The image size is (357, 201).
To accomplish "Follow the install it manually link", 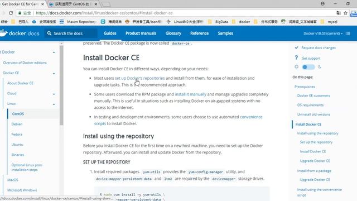I will click(190, 94).
